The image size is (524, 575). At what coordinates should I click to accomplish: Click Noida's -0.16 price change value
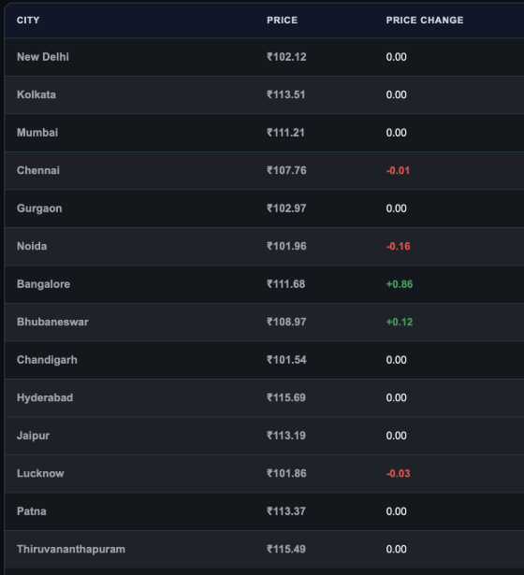398,246
